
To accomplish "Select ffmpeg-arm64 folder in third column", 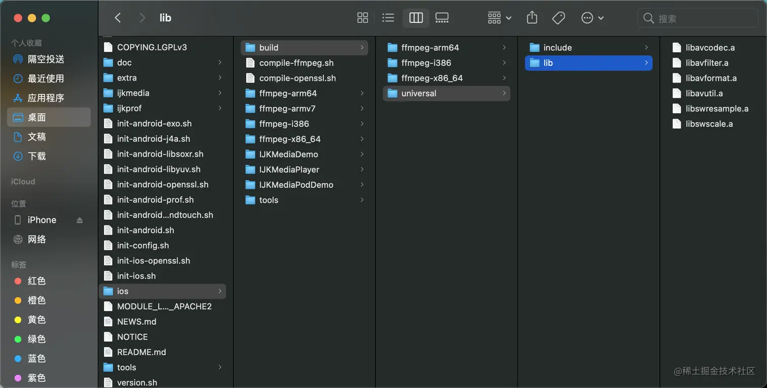I will click(x=446, y=47).
